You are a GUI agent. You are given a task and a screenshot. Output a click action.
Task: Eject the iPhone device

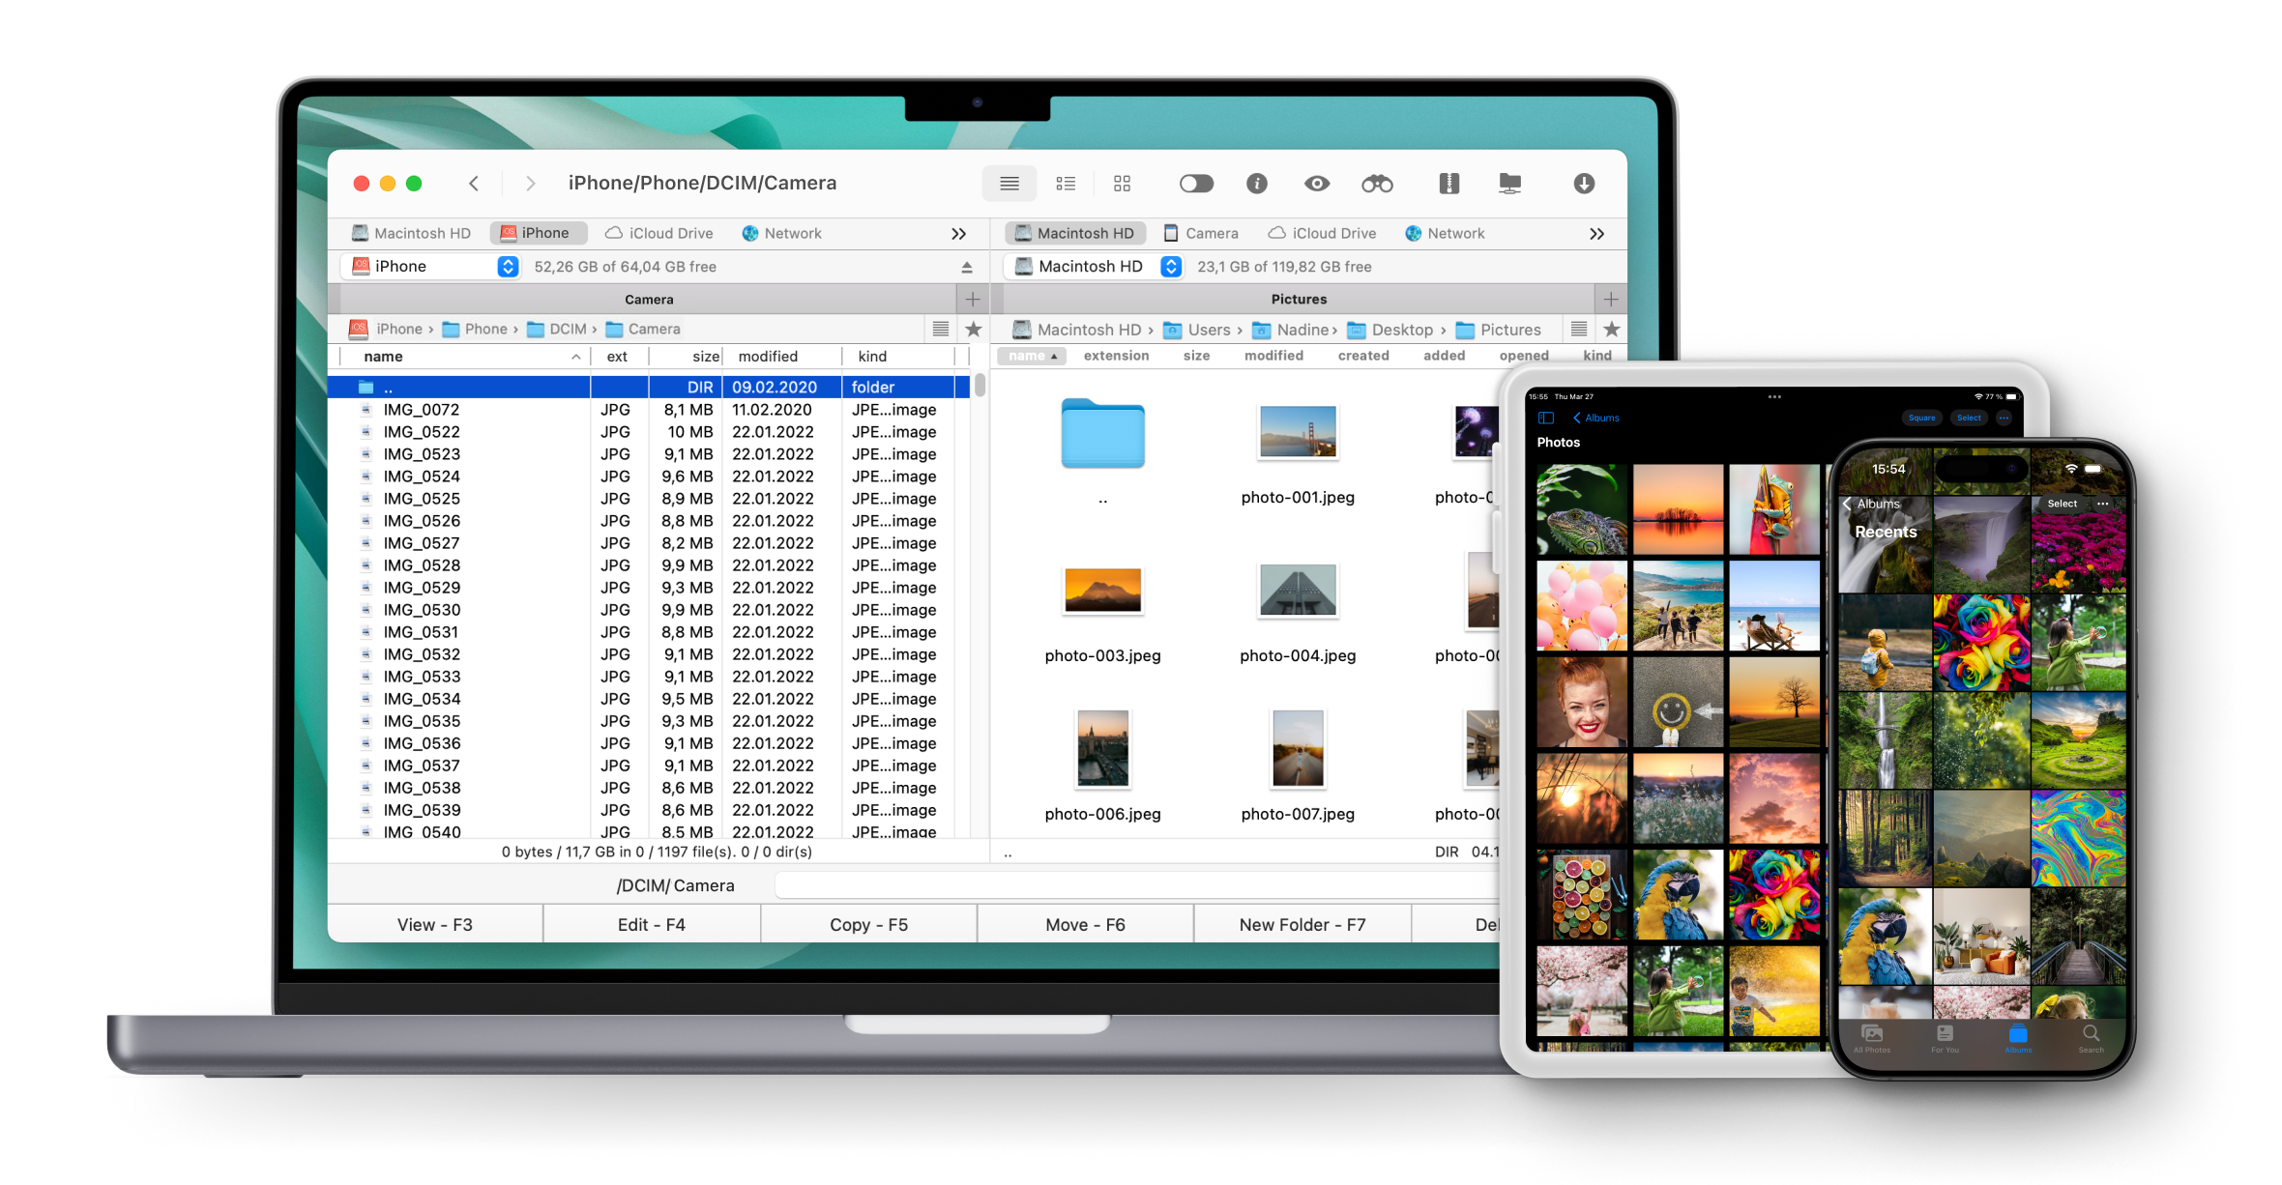[x=966, y=267]
